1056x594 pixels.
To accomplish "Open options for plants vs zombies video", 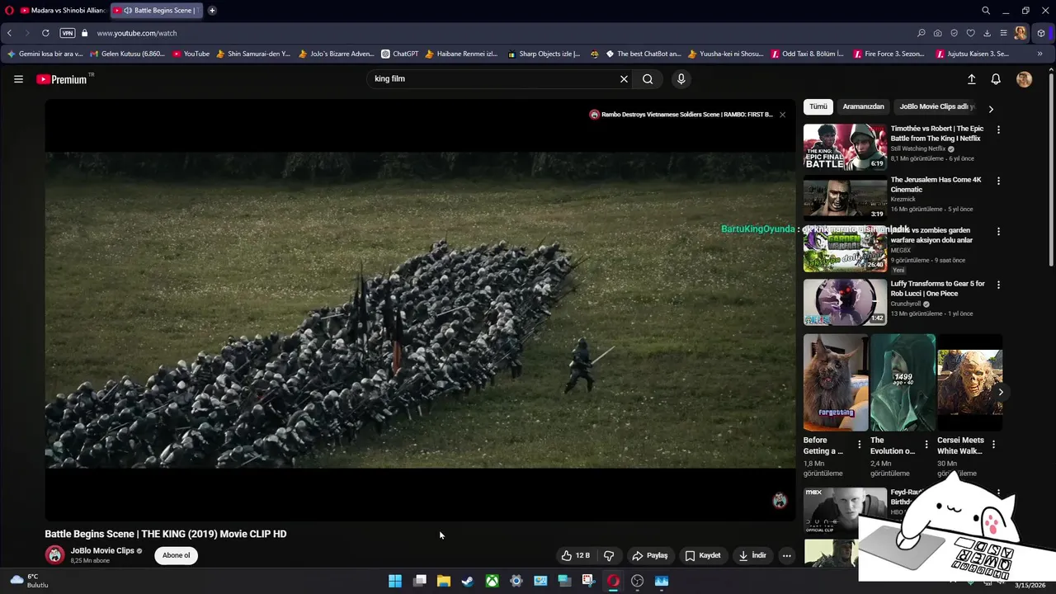I will pos(998,232).
